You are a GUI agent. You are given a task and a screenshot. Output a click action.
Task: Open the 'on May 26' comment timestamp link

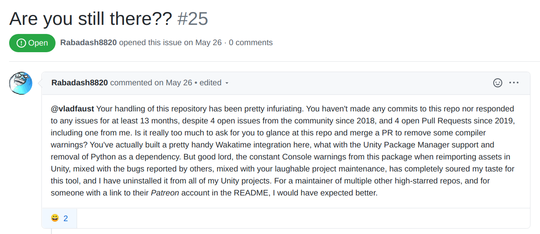(173, 83)
